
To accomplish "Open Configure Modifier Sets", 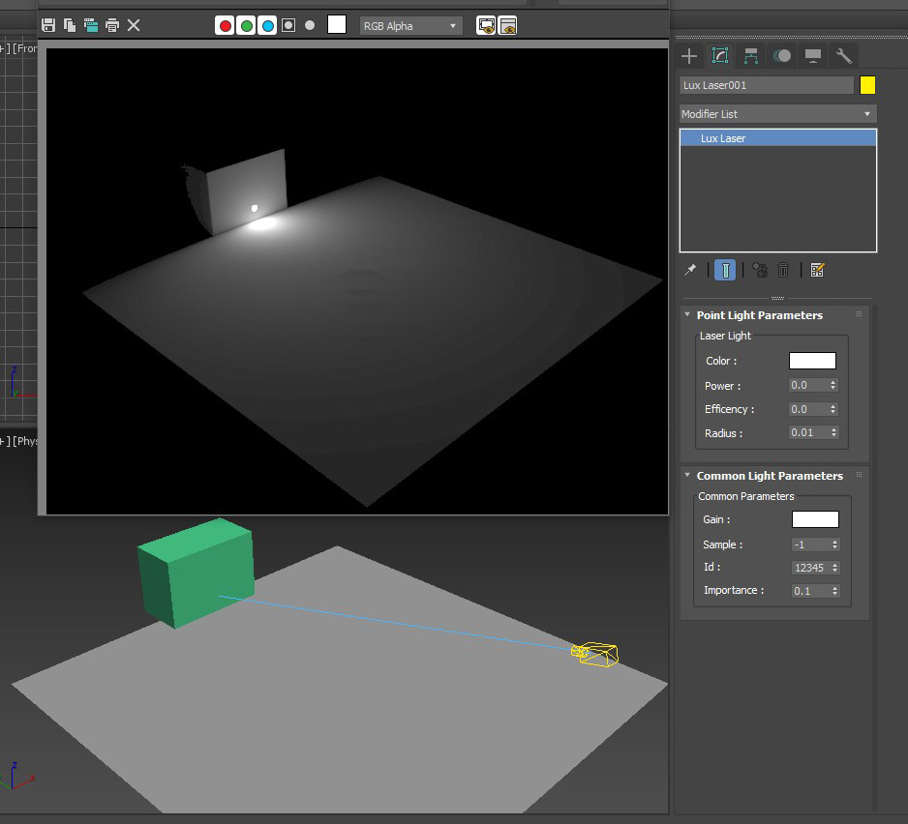I will pyautogui.click(x=817, y=271).
